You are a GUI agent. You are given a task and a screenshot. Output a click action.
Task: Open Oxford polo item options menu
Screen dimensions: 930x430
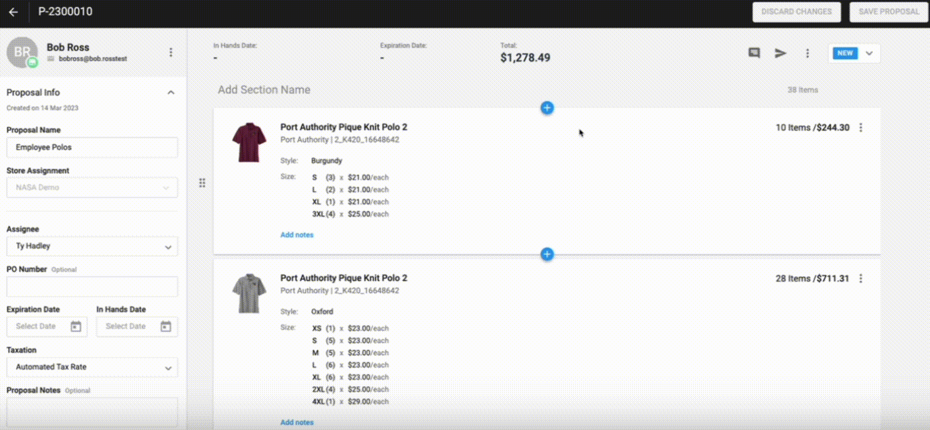[x=861, y=279]
